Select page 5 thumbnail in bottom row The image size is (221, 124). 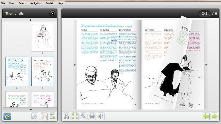click(42, 99)
